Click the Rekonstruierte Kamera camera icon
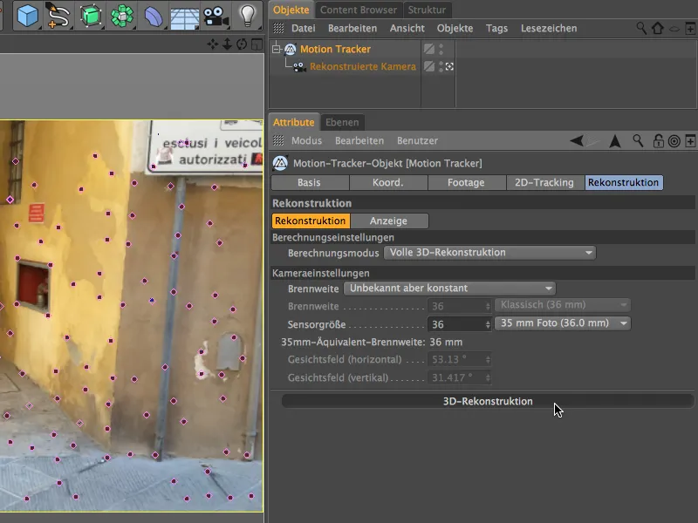 [x=298, y=67]
